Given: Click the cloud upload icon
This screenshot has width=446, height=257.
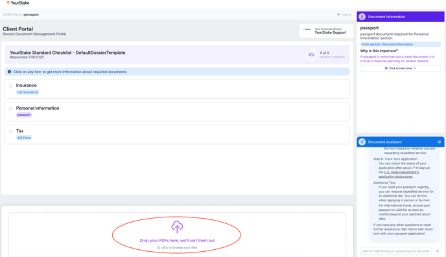Looking at the screenshot, I should coord(177,227).
